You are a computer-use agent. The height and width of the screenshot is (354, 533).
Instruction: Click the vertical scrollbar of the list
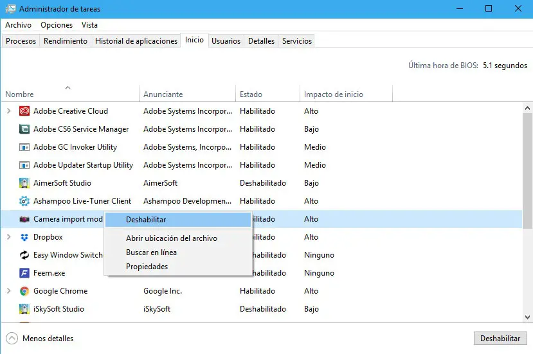click(527, 167)
